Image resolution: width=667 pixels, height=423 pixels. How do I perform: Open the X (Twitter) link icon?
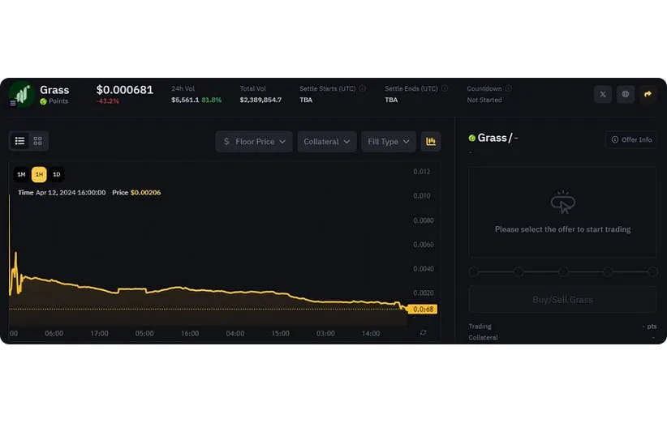(602, 95)
